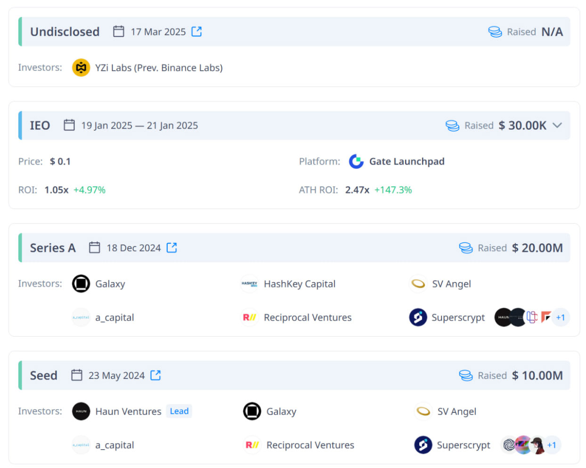Open Reciprocal Ventures link in Seed round
The width and height of the screenshot is (586, 468).
(310, 445)
